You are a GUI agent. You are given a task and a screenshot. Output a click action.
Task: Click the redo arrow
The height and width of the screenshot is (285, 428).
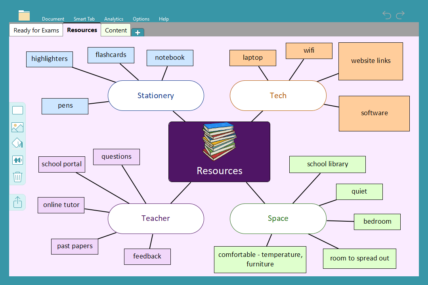(400, 15)
